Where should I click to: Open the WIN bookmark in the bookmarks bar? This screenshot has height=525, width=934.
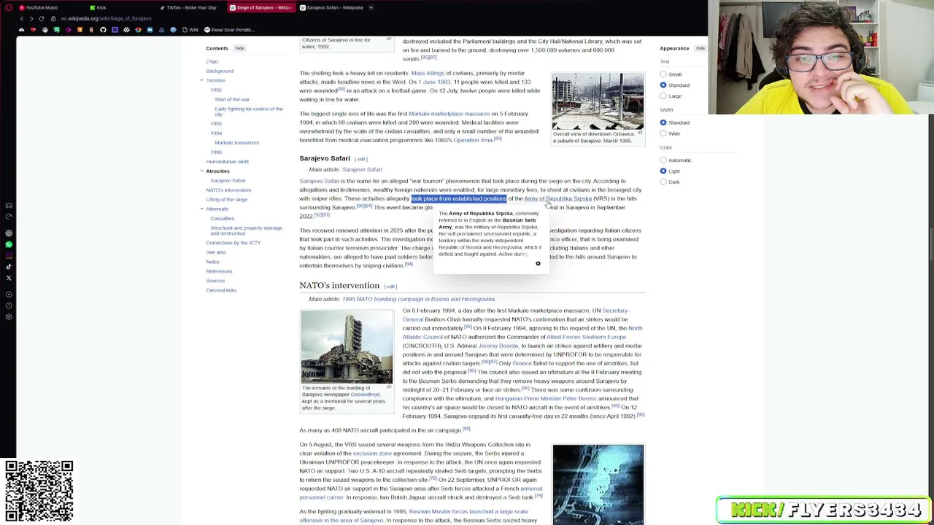tap(190, 30)
